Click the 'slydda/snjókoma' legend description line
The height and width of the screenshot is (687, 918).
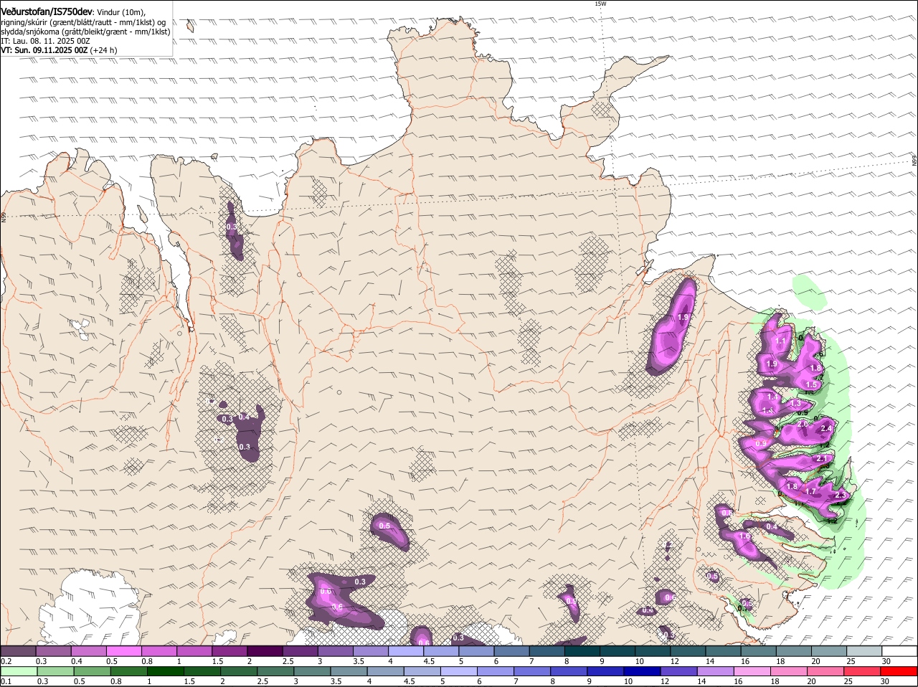[85, 32]
